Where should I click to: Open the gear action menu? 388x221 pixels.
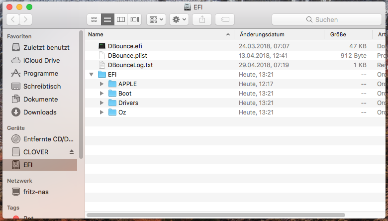click(179, 19)
